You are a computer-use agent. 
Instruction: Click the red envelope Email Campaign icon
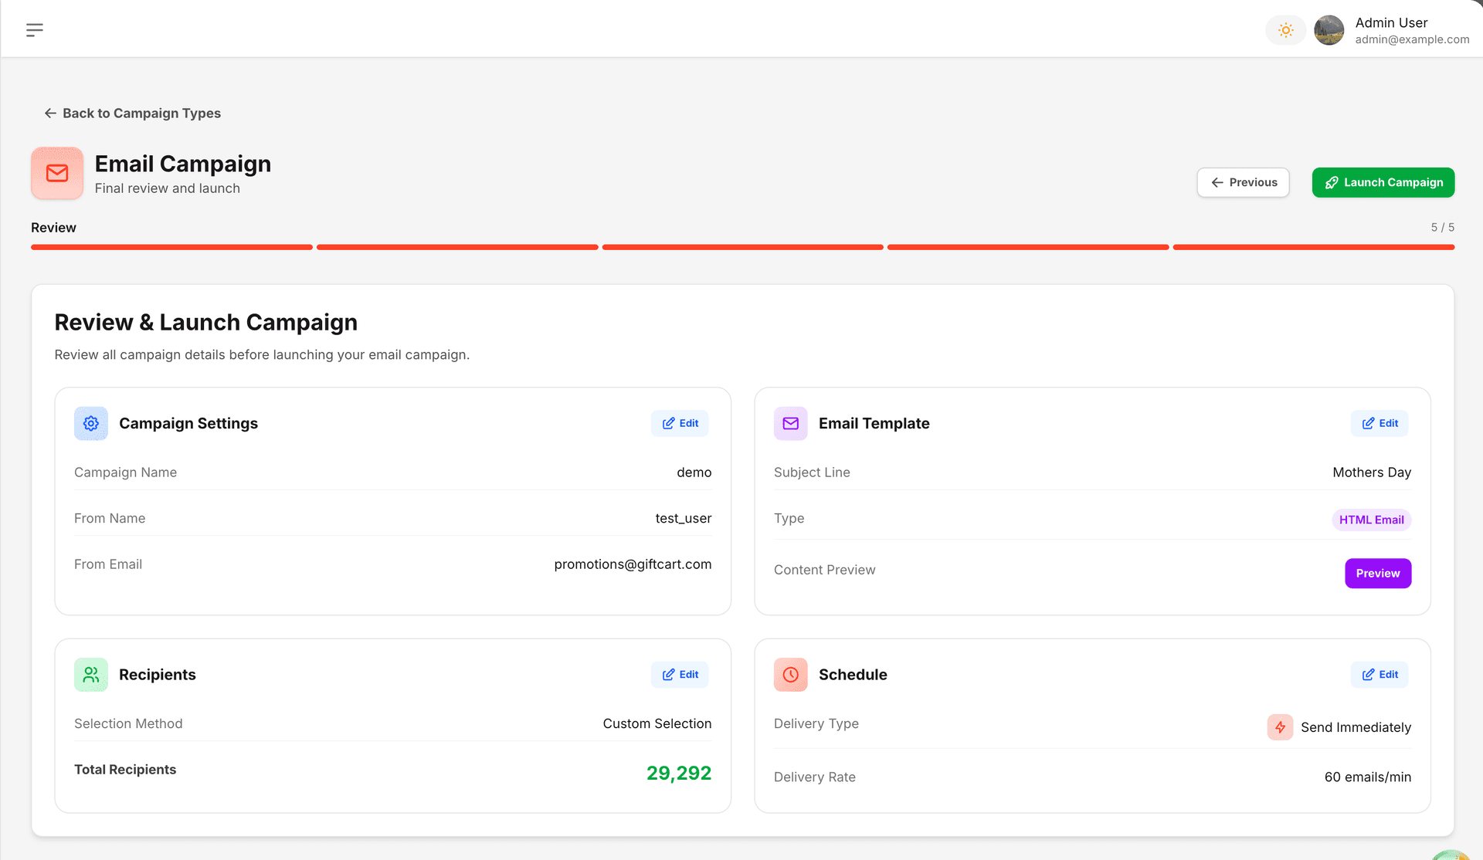coord(57,174)
